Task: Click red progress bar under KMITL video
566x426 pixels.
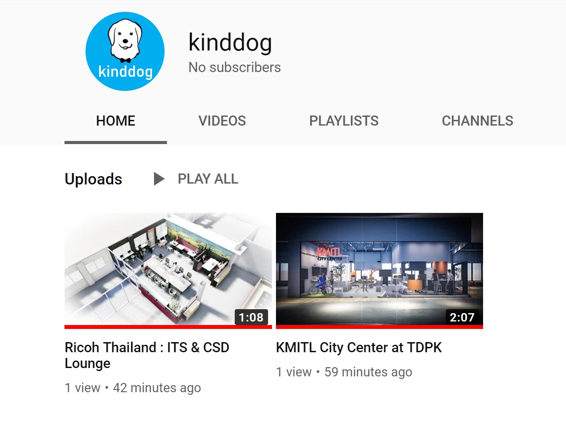Action: pos(380,327)
